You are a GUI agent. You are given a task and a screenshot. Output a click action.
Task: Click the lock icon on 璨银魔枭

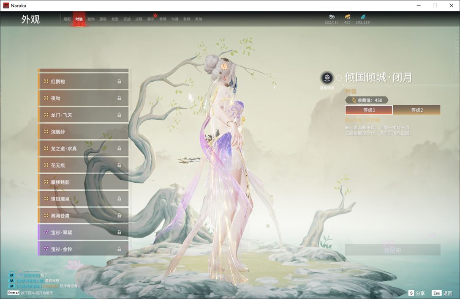120,198
